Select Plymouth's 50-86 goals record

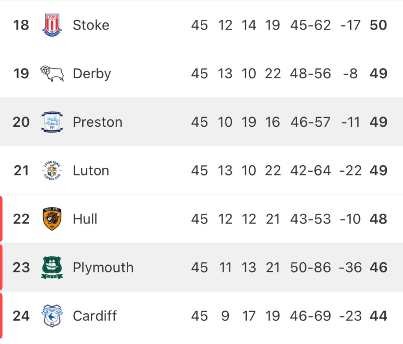[311, 267]
